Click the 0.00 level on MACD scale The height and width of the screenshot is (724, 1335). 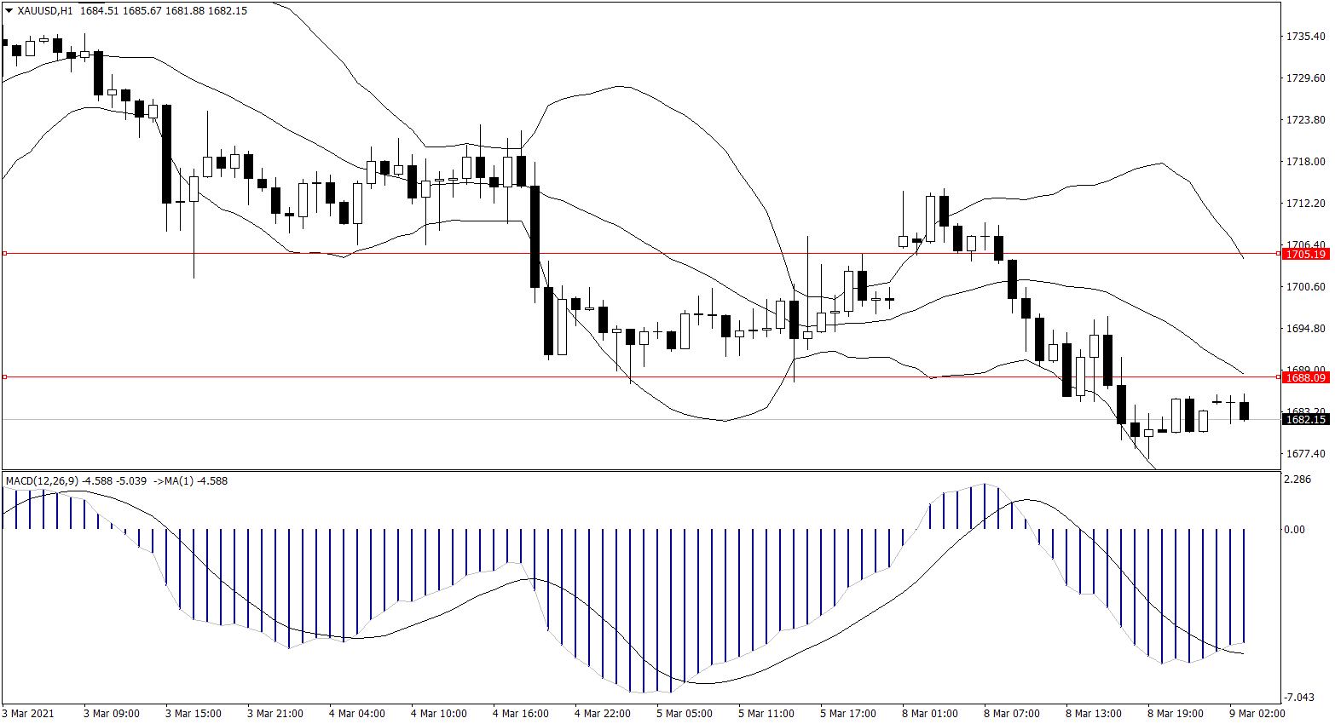pos(1294,530)
